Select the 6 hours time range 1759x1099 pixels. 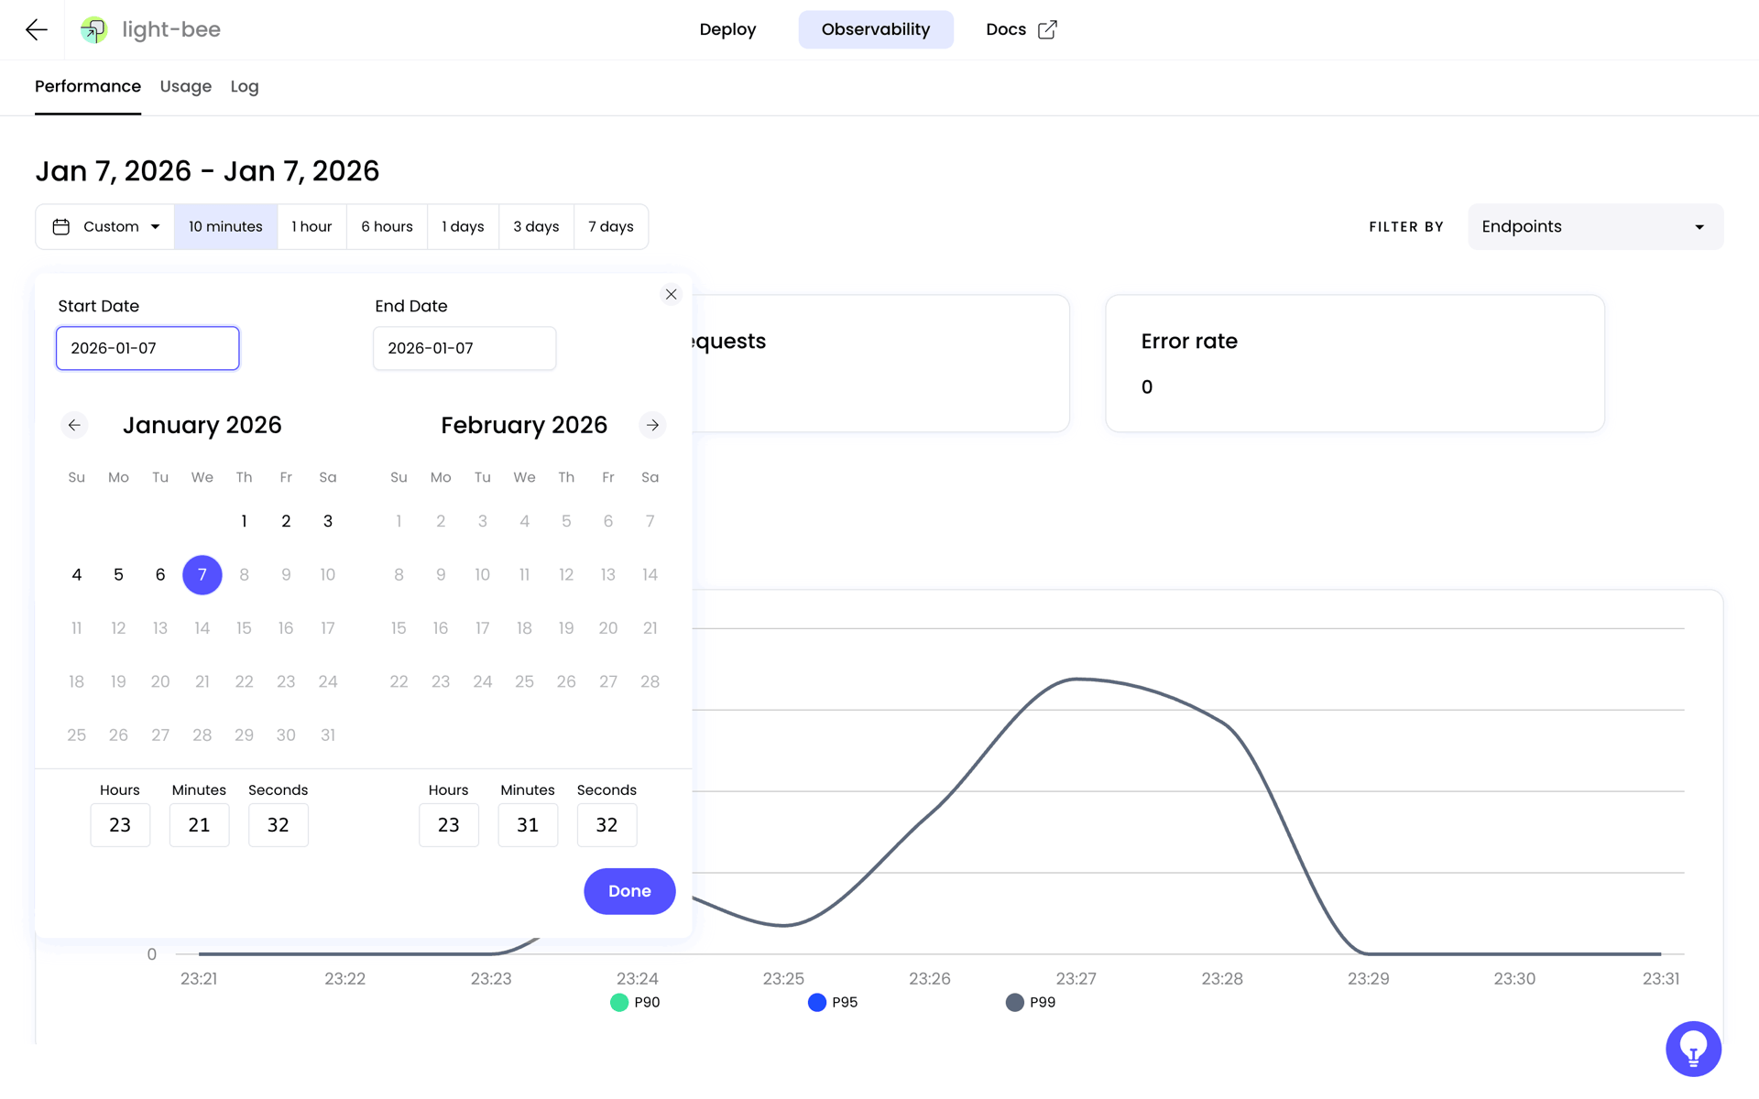(387, 226)
